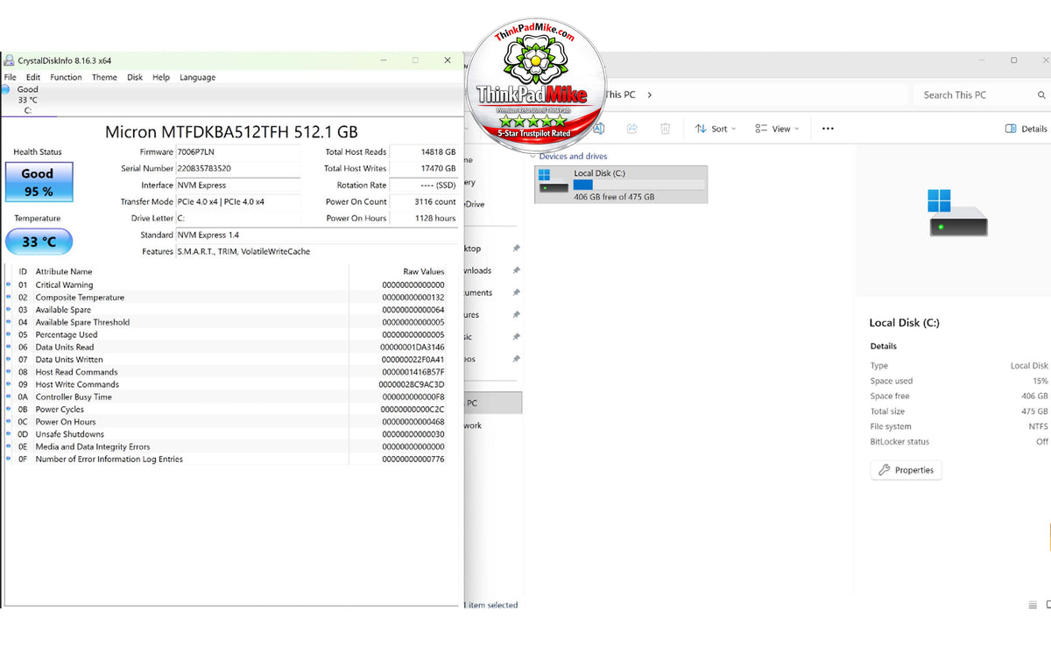Screen dimensions: 1051x660
Task: Click the Total Host Writes value 17470 GB
Action: point(424,168)
